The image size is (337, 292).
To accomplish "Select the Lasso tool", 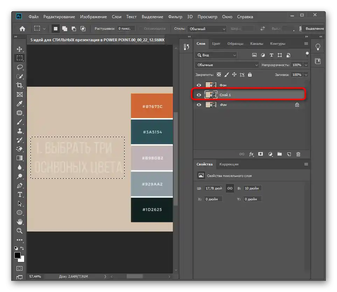I will 20,67.
